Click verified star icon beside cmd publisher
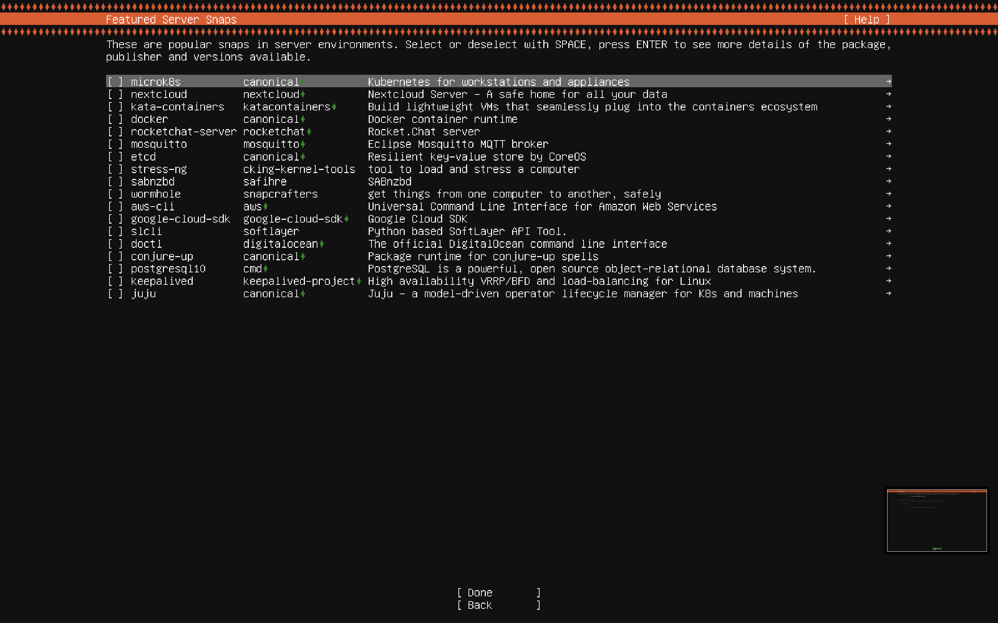This screenshot has width=998, height=623. (x=265, y=269)
